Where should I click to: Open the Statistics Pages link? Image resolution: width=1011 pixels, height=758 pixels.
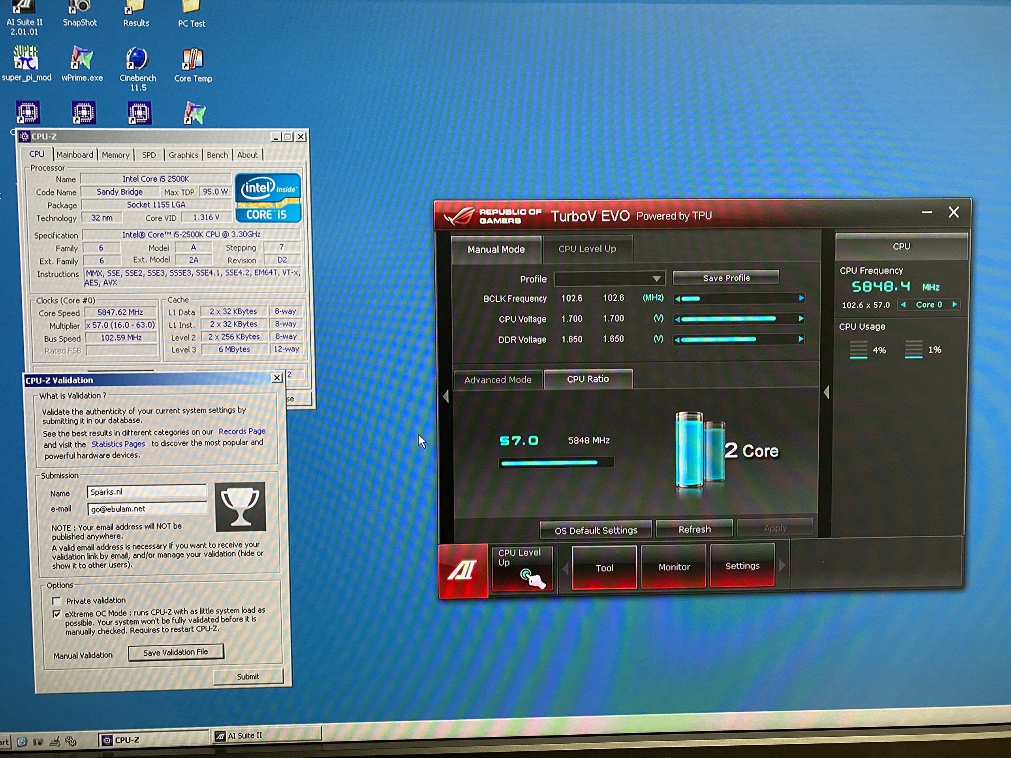(x=118, y=444)
